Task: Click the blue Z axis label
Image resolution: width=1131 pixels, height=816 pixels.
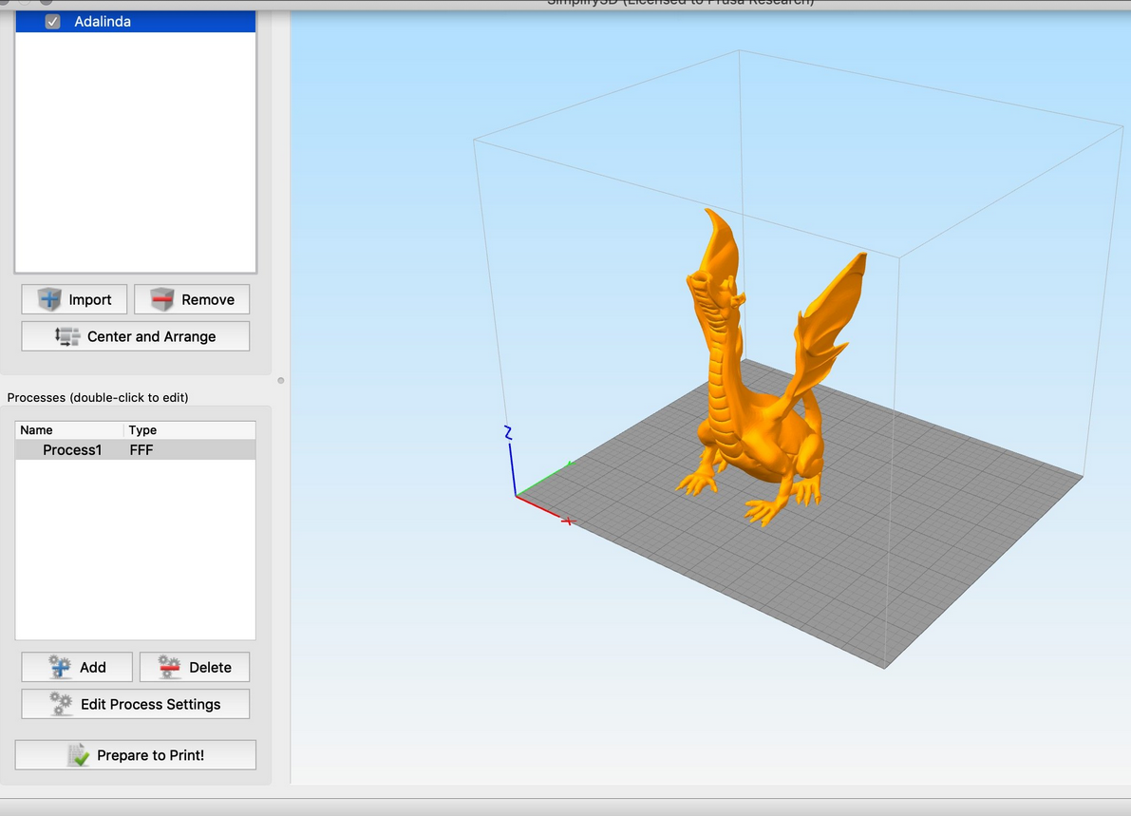Action: [508, 432]
